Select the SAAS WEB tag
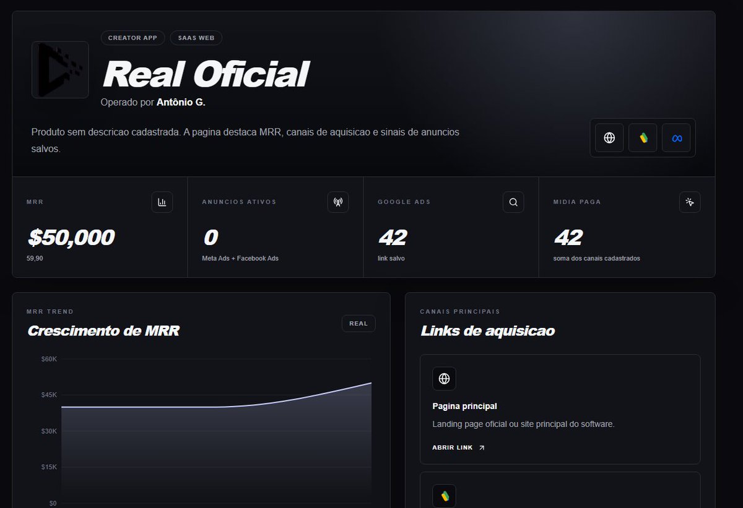 click(x=196, y=38)
